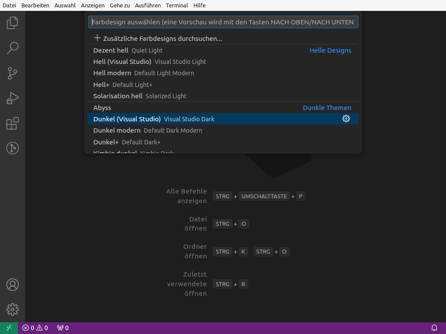Open the Bearbeiten menu

coord(35,5)
